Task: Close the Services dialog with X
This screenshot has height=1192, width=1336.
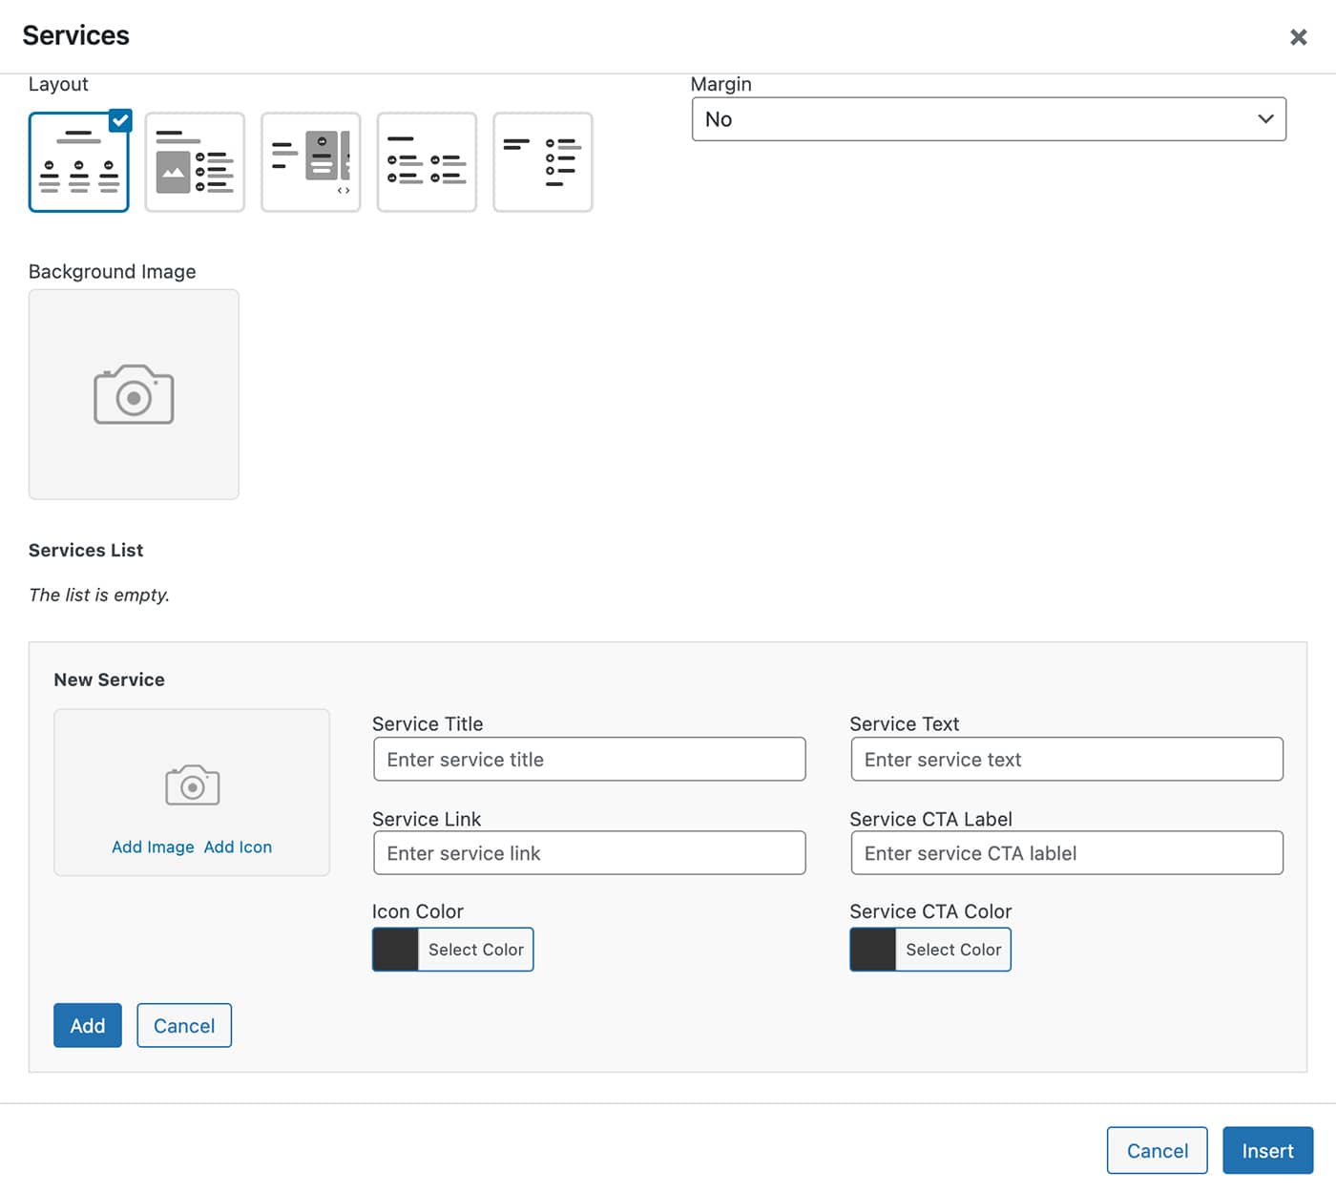Action: point(1298,37)
